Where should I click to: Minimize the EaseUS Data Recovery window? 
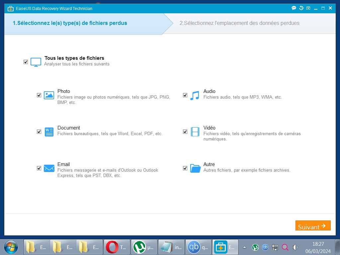pyautogui.click(x=316, y=8)
